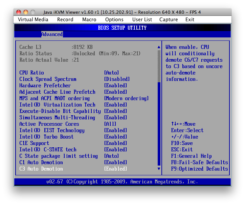Toggle Intel(R) Turbo Boost Enabled value
Image resolution: width=245 pixels, height=205 pixels.
[115, 137]
